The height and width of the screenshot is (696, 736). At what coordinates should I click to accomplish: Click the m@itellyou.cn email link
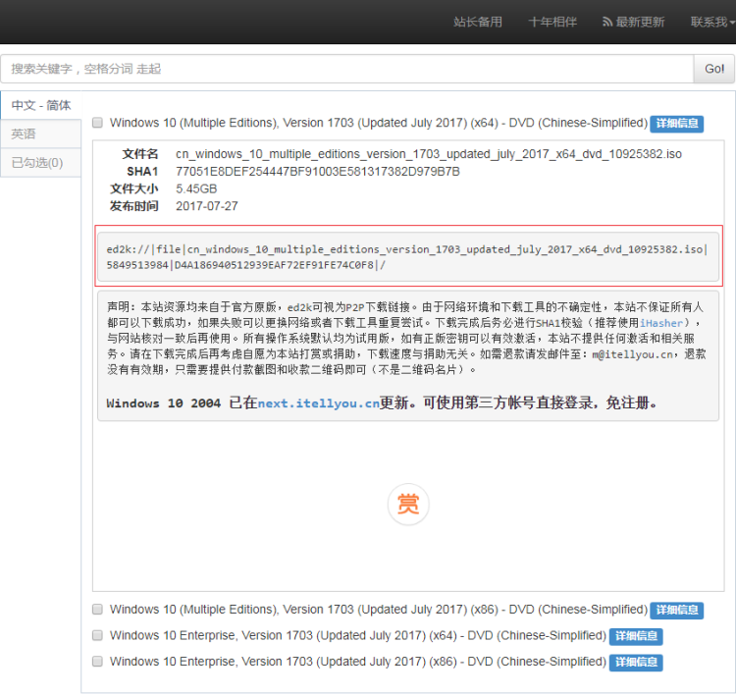[632, 354]
